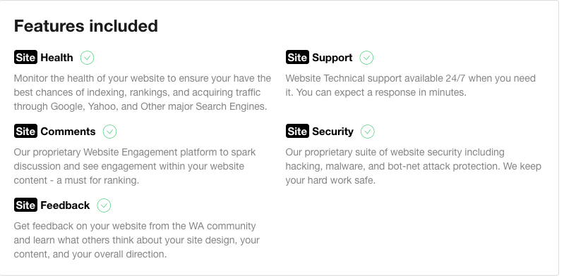Click the Site Health description paragraph
The height and width of the screenshot is (280, 564).
click(x=143, y=92)
